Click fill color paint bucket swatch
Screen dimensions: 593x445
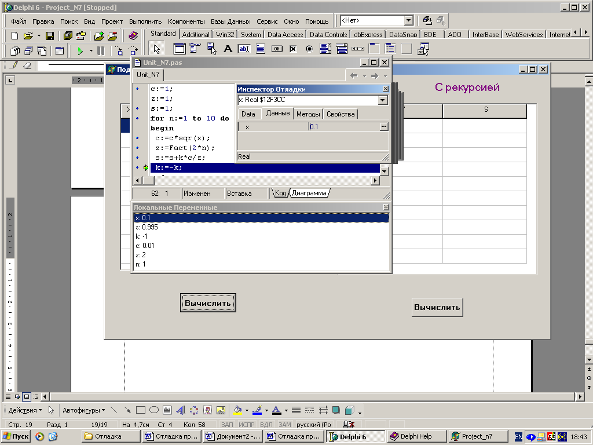pos(238,410)
